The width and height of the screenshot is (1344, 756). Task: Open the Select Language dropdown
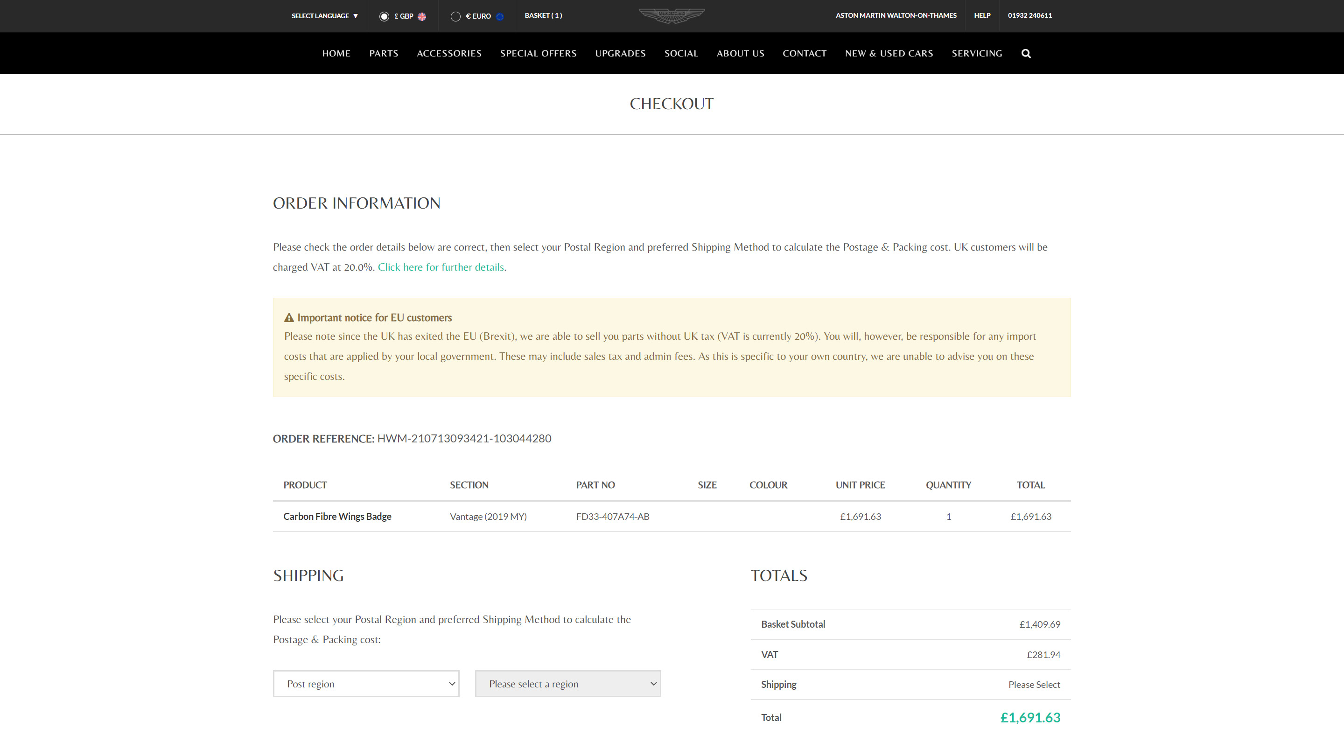pyautogui.click(x=324, y=16)
